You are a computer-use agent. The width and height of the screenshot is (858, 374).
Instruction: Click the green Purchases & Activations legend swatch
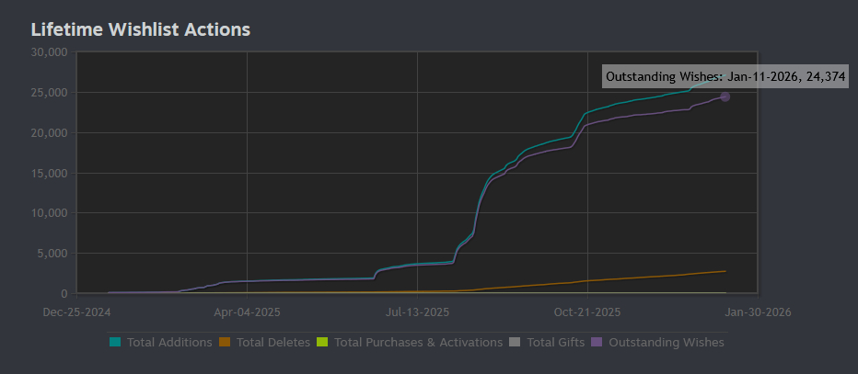tap(322, 343)
